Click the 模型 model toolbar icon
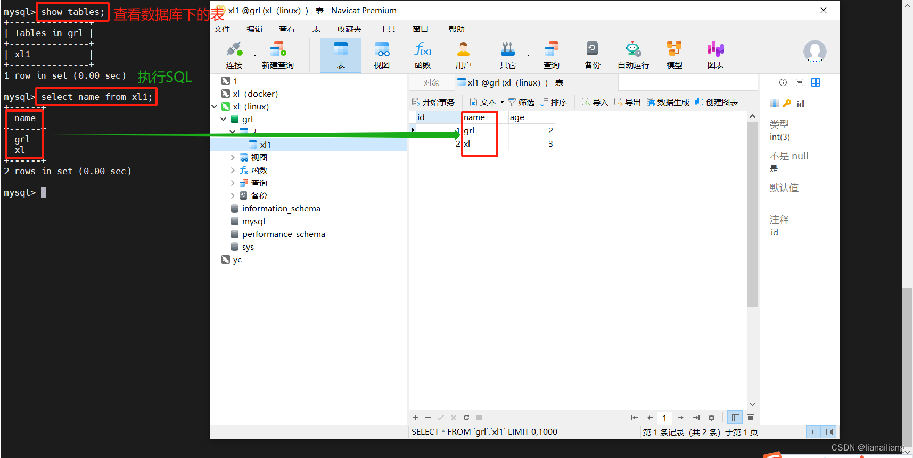This screenshot has height=458, width=913. [x=674, y=55]
